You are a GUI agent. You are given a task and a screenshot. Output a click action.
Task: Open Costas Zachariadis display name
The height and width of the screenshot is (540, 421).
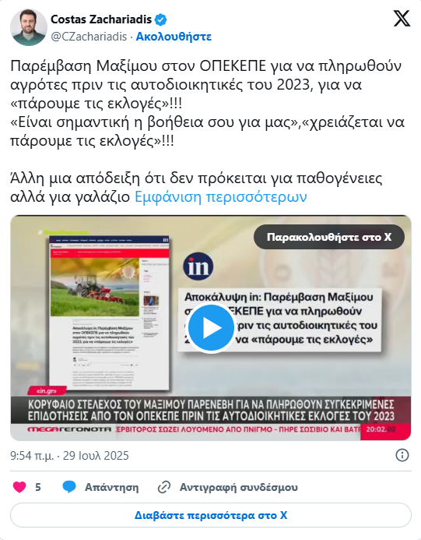(101, 19)
